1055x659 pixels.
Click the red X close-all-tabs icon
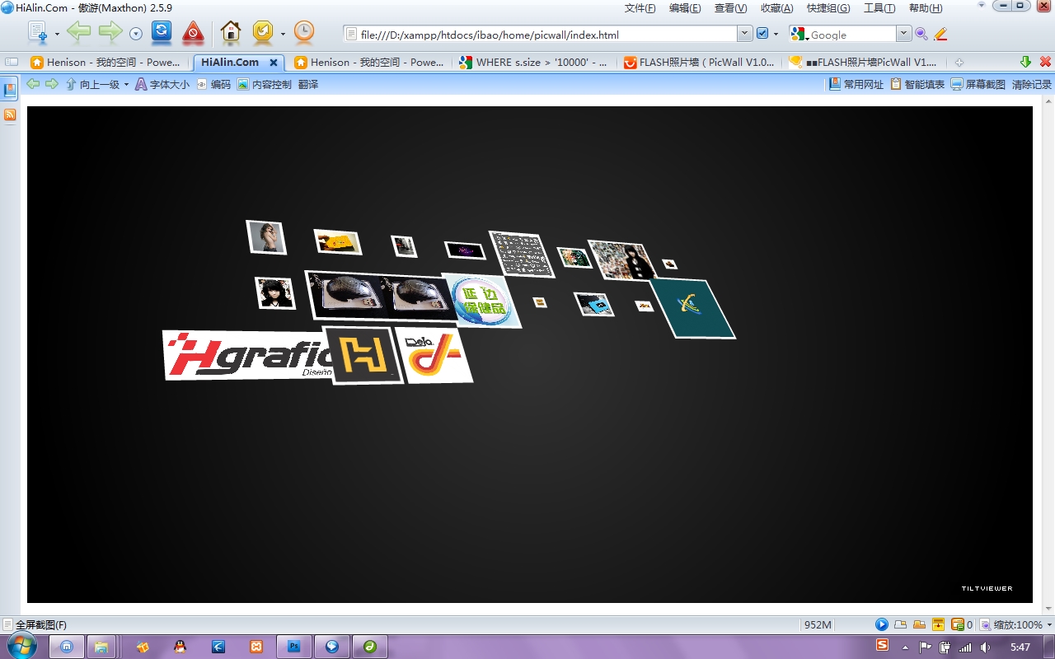click(1045, 62)
